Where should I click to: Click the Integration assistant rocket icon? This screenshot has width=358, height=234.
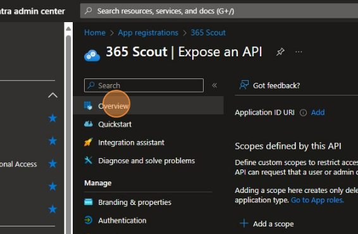click(x=89, y=142)
